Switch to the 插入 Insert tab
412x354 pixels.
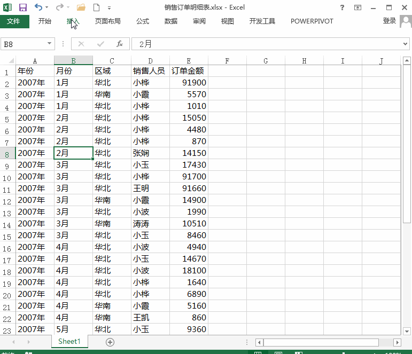(x=73, y=21)
